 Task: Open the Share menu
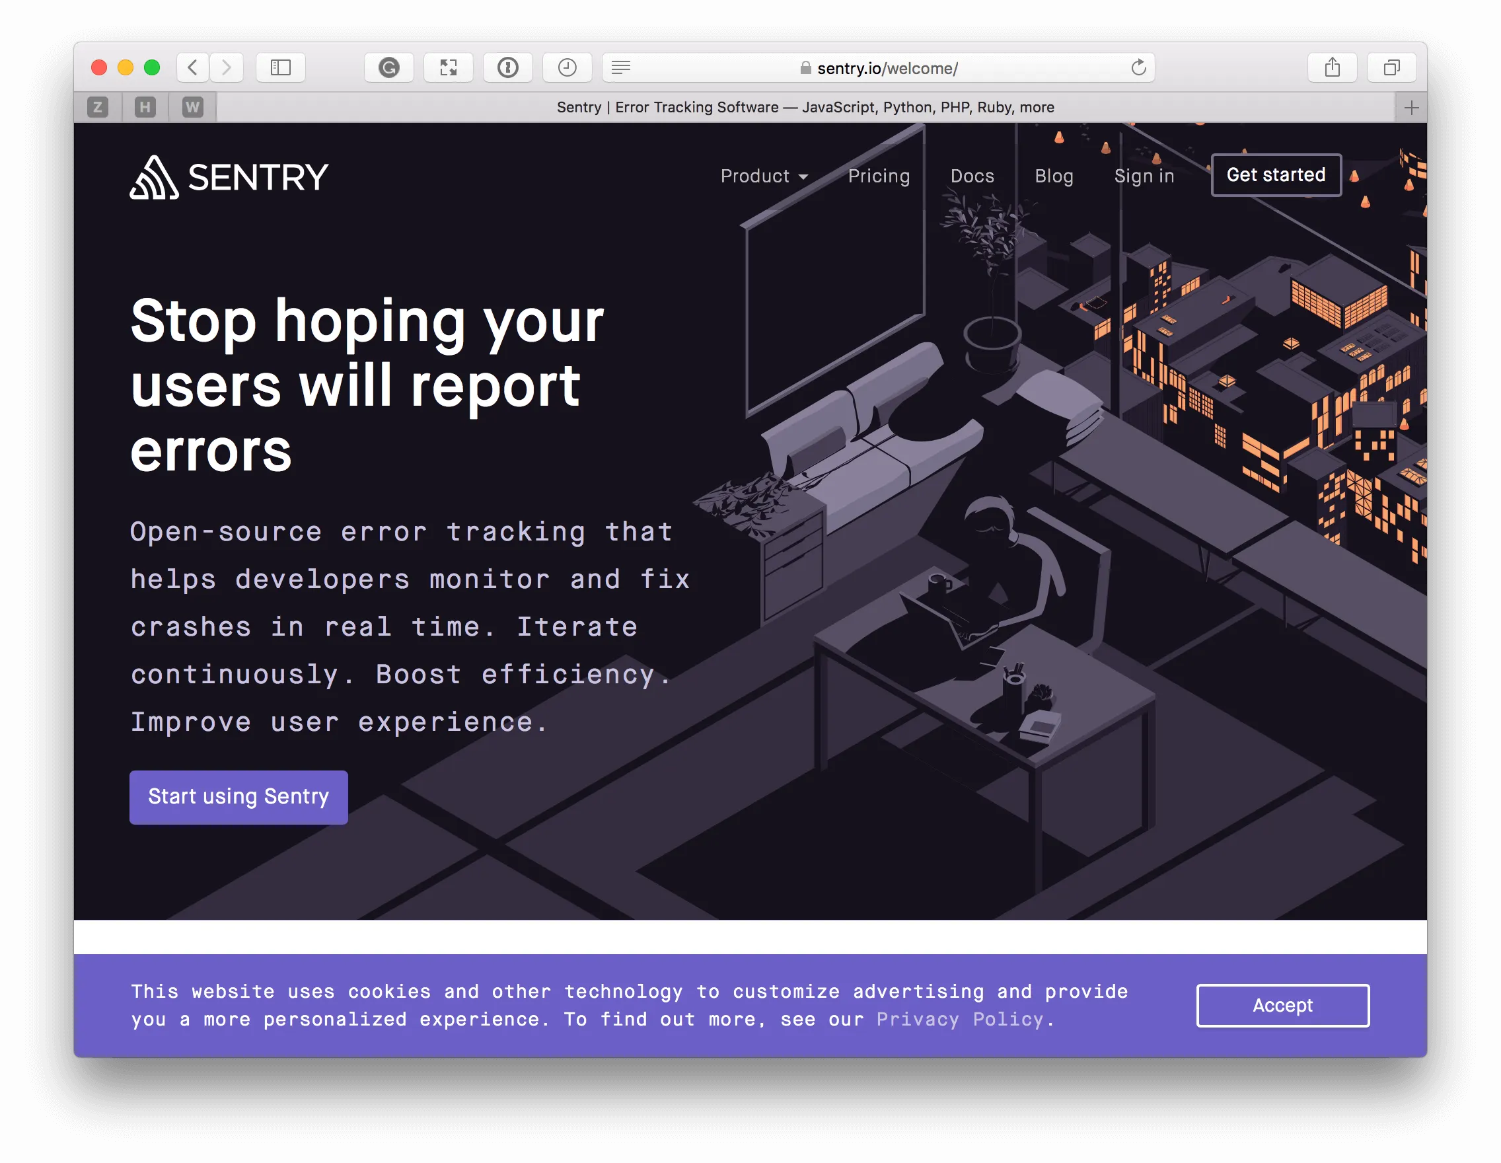pyautogui.click(x=1332, y=67)
